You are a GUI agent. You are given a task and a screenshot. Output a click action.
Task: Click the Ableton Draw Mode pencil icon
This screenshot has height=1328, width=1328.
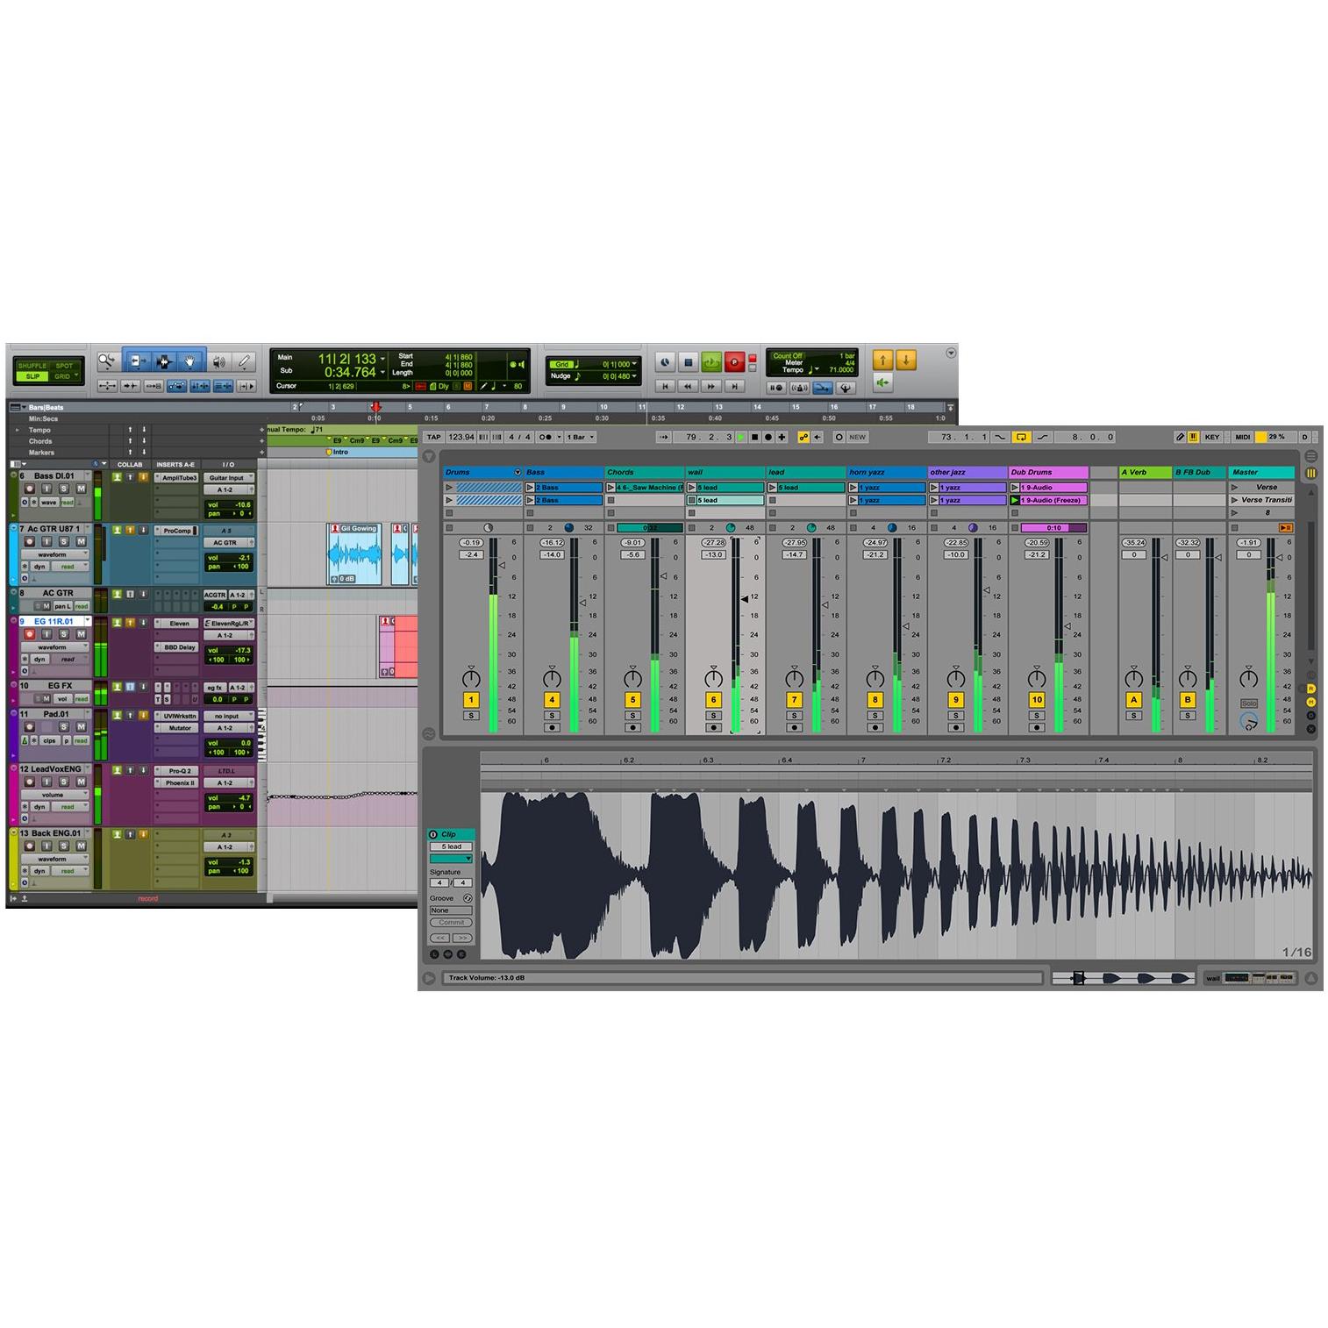(x=1181, y=437)
